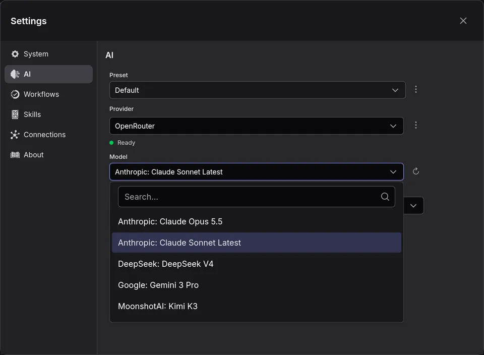
Task: Click the magnifier icon in model search
Action: tap(385, 197)
